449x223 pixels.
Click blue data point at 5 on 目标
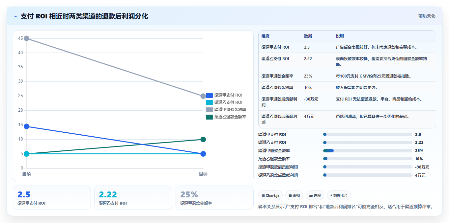pos(203,154)
